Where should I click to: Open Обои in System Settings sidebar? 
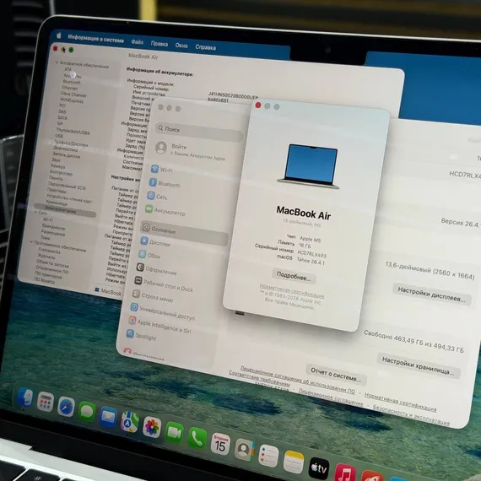(x=149, y=255)
